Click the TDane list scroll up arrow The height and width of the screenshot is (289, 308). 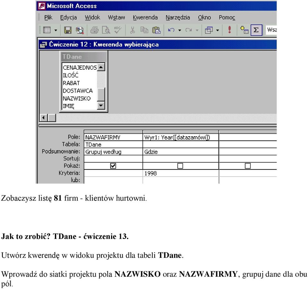pos(101,67)
